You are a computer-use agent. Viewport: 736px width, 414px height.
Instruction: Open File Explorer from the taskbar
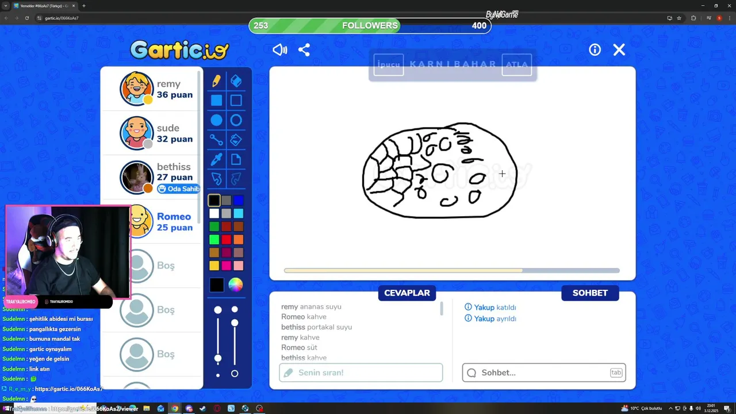147,408
